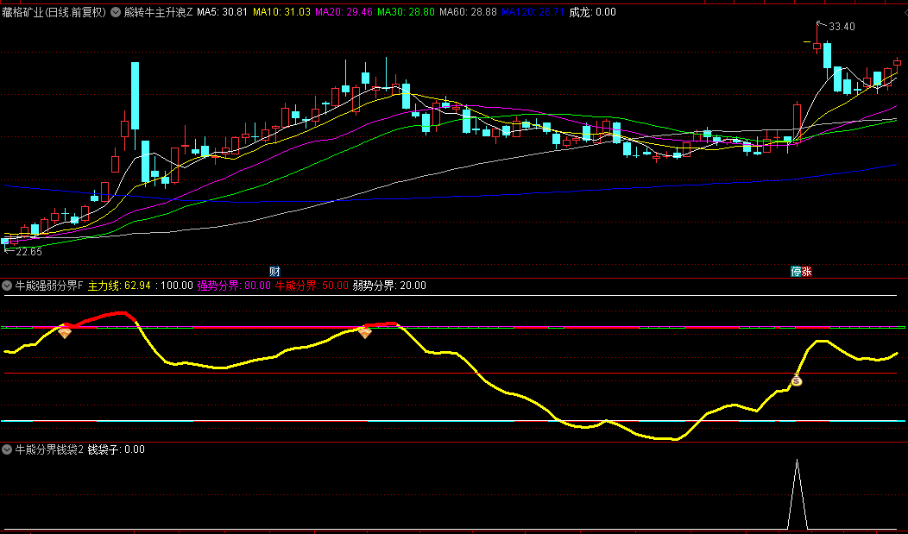Click the money bag signal icon
This screenshot has width=908, height=534.
point(797,380)
